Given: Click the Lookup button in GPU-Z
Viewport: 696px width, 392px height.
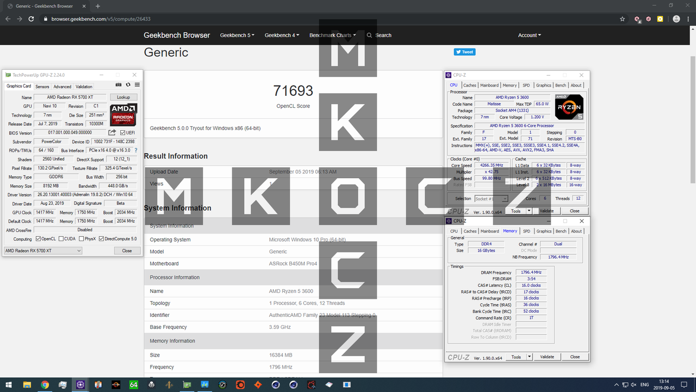Looking at the screenshot, I should (x=123, y=97).
